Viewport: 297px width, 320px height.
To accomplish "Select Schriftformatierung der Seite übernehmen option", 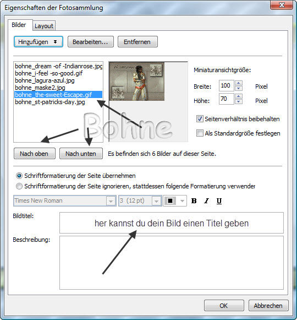I will [x=19, y=176].
